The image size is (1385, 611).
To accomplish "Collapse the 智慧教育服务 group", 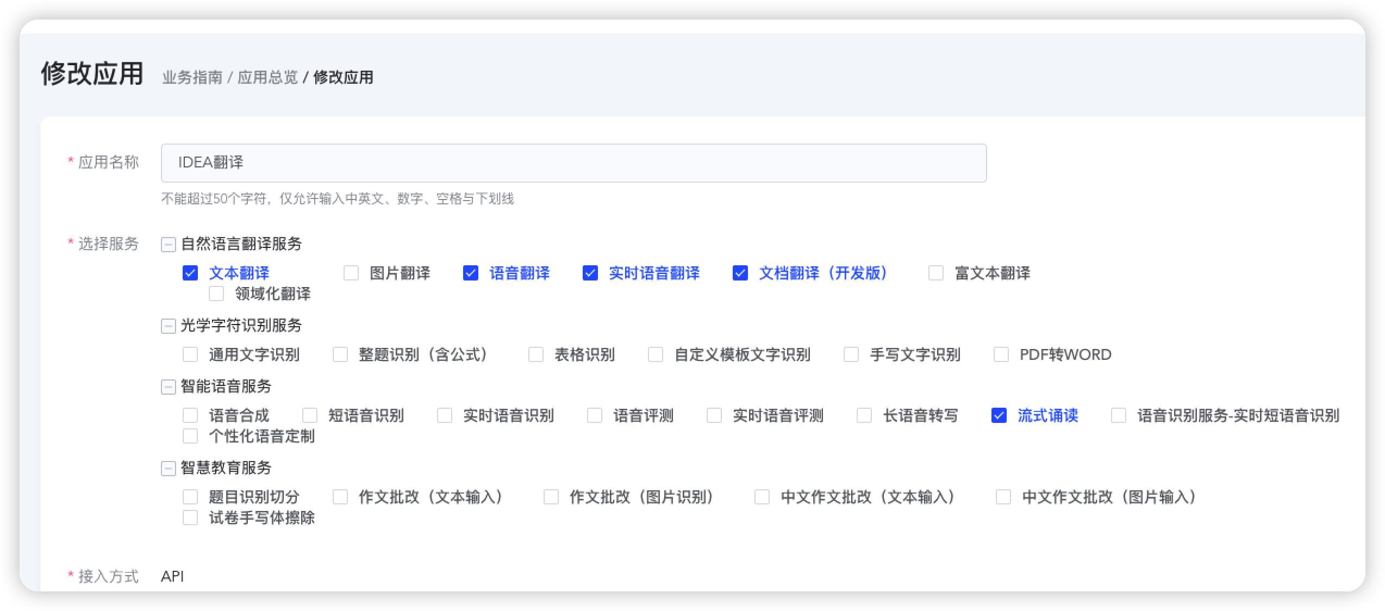I will (x=169, y=469).
